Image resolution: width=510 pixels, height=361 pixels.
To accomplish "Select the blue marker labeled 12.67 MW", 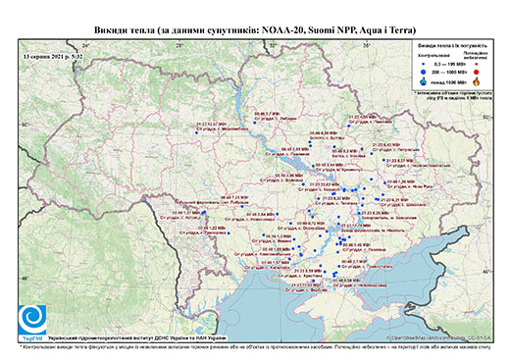I will point(196,132).
